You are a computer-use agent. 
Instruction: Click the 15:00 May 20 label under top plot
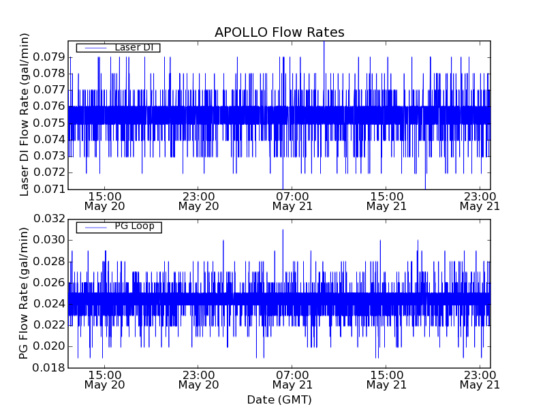pyautogui.click(x=104, y=200)
